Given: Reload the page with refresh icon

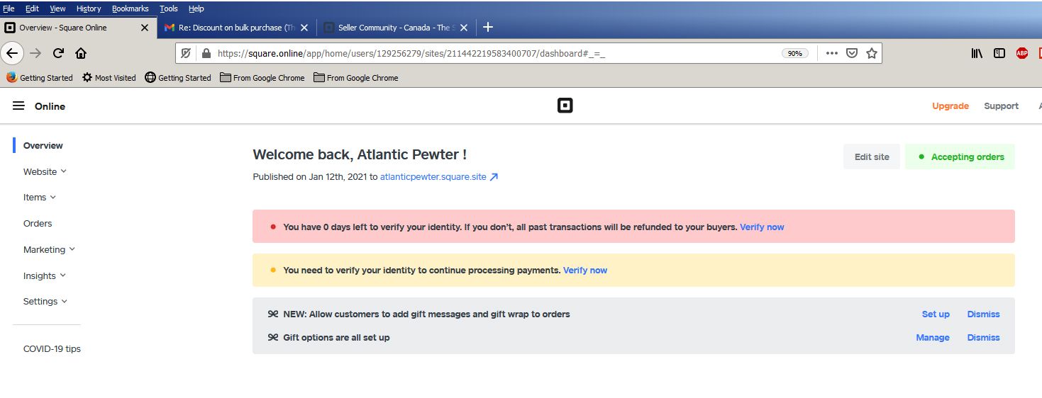Looking at the screenshot, I should (59, 53).
